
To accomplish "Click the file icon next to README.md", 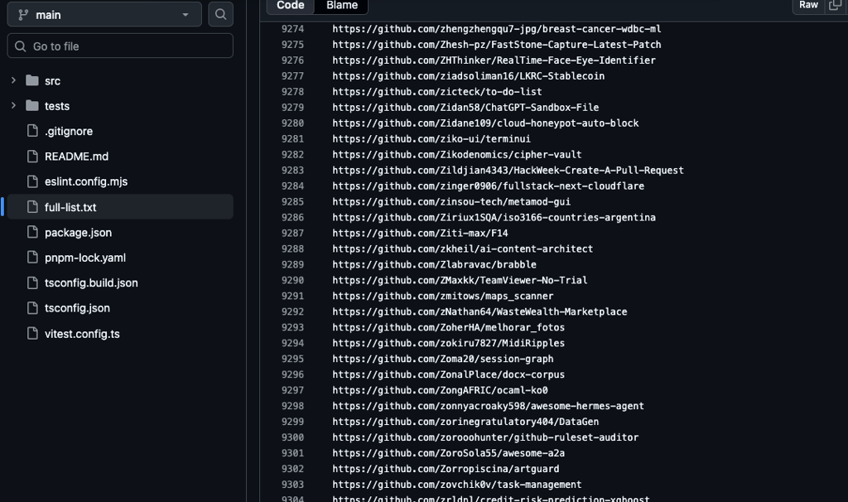I will click(x=32, y=157).
